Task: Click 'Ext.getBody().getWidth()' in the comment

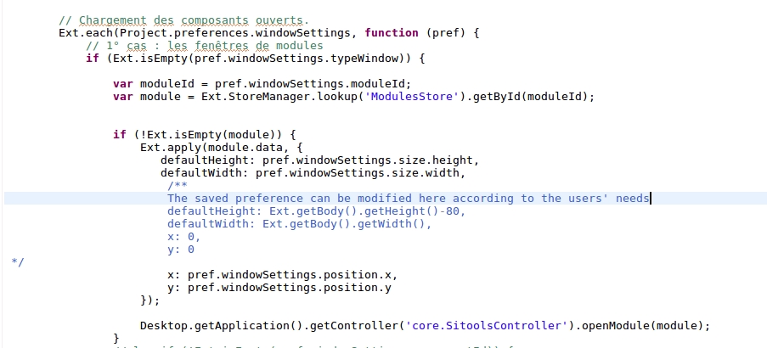Action: point(344,224)
